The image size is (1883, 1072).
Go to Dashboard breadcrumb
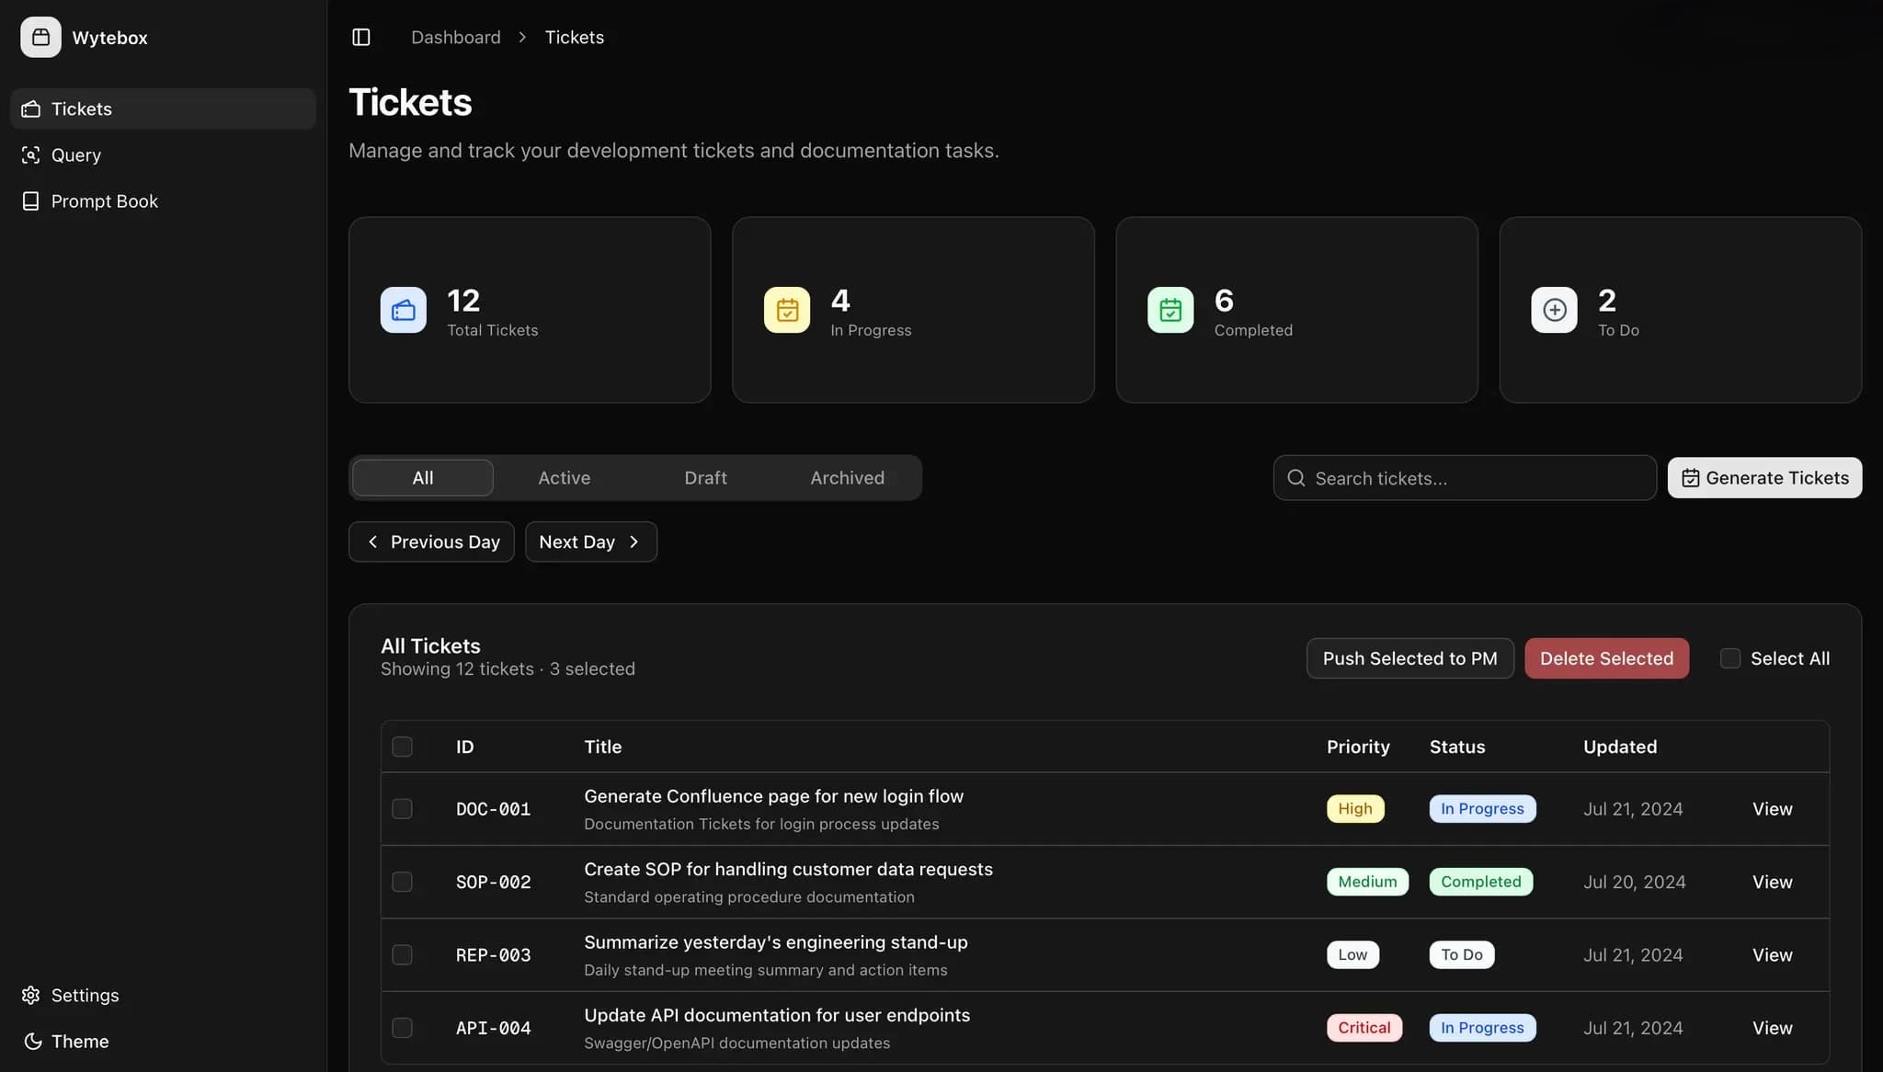point(456,37)
